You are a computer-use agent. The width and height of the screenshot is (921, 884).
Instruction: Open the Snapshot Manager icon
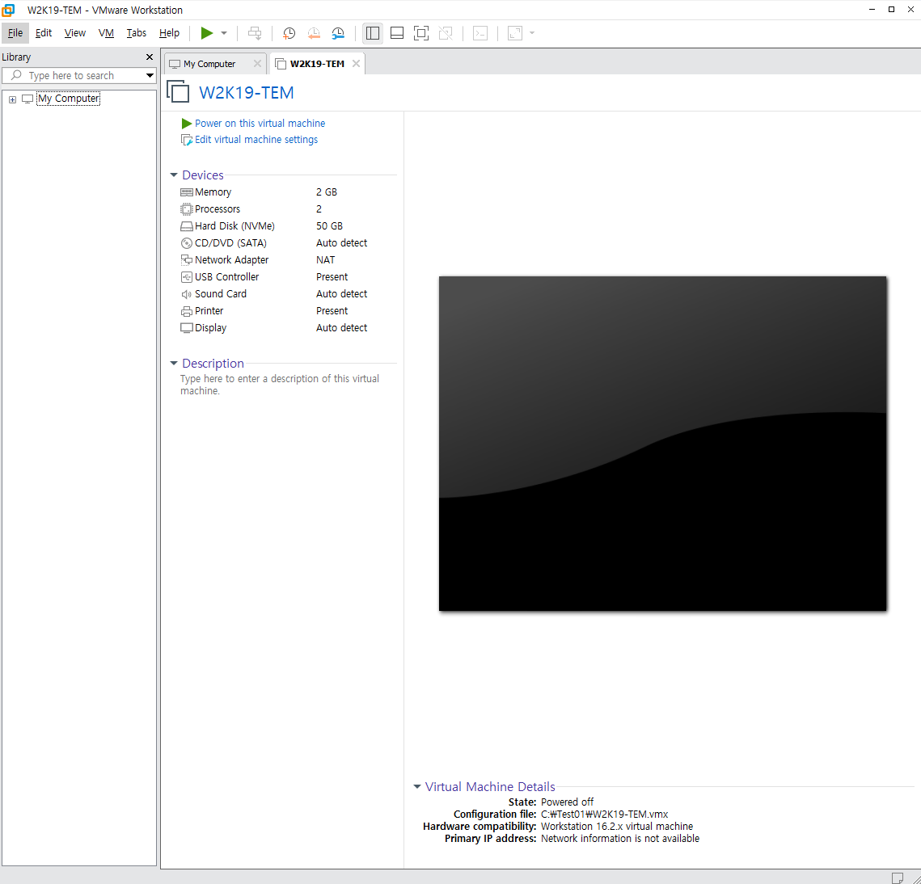click(x=338, y=33)
